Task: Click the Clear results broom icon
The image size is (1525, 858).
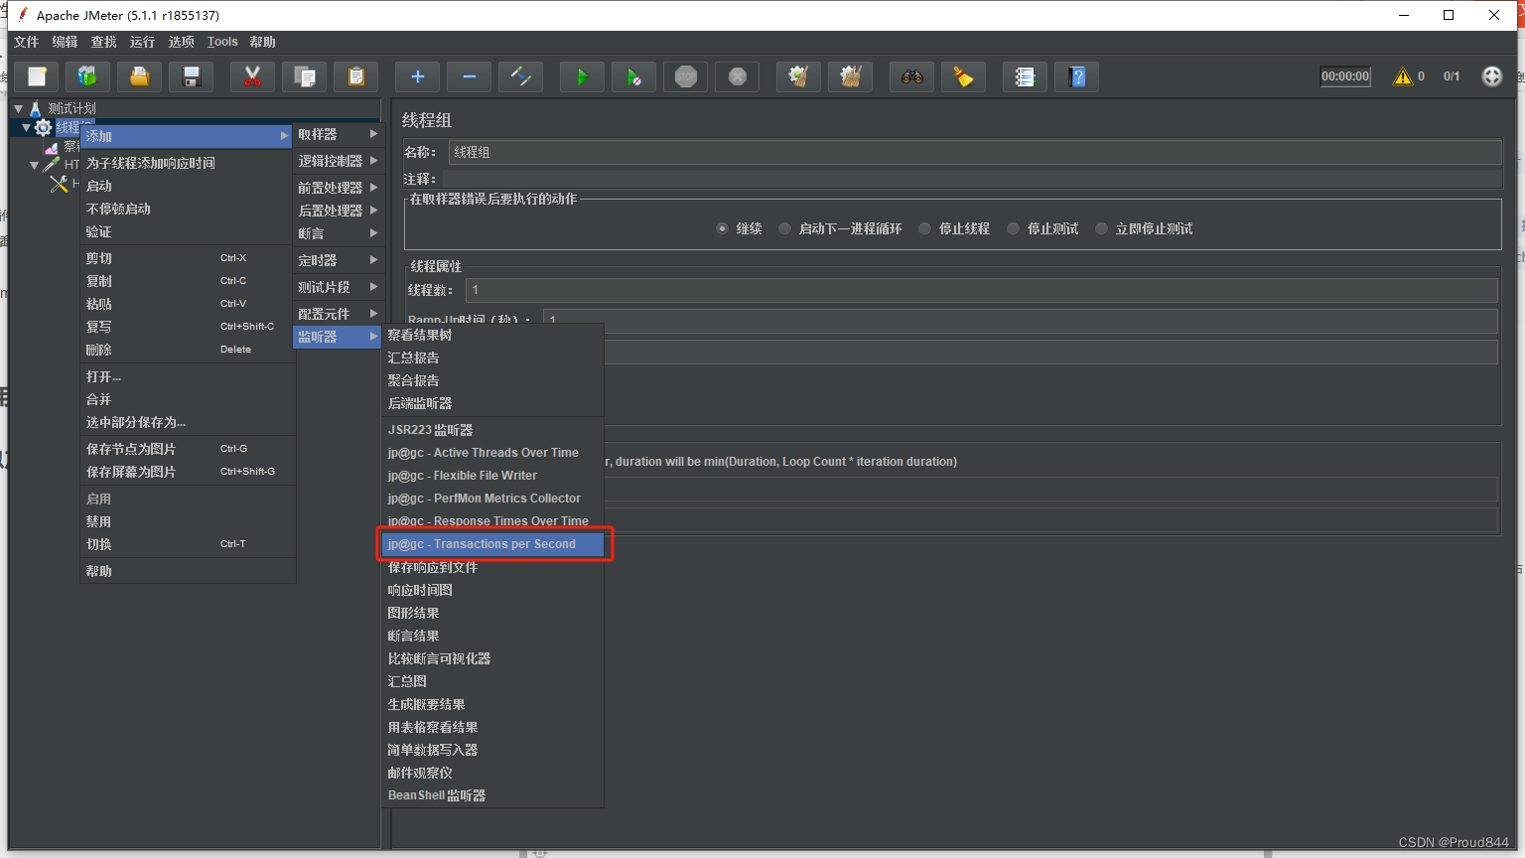Action: coord(798,76)
